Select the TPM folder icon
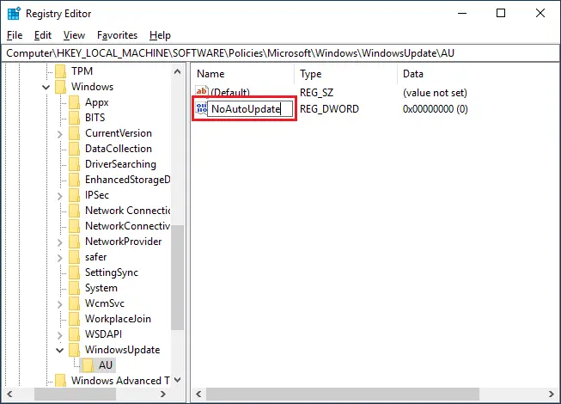This screenshot has width=561, height=404. [x=60, y=71]
